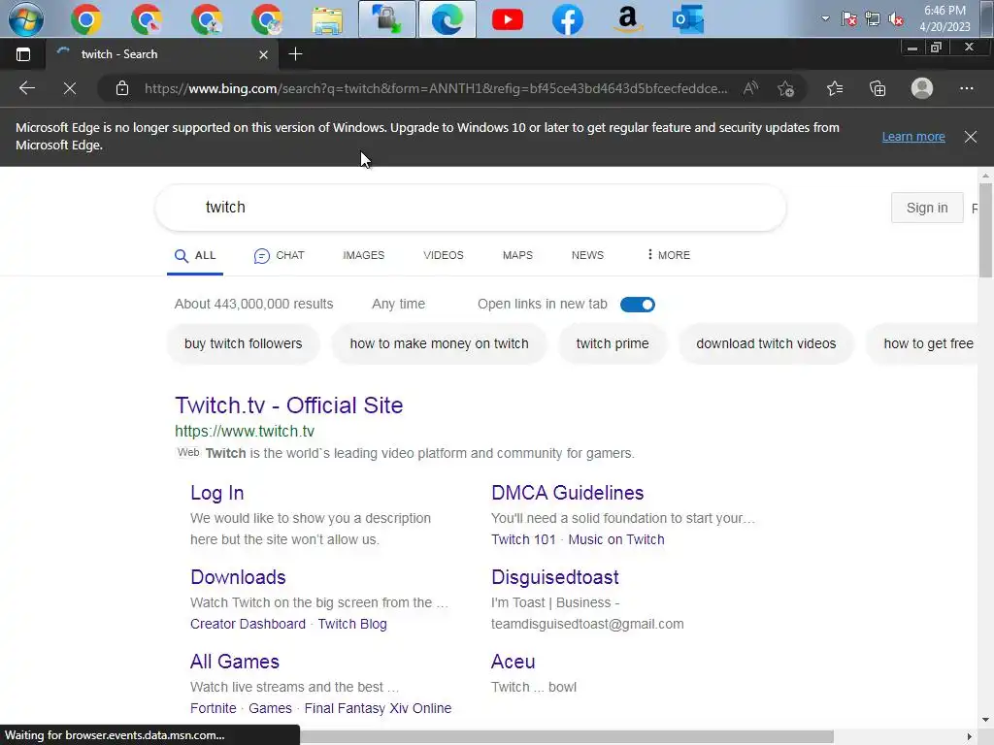The height and width of the screenshot is (745, 994).
Task: Open the Windows Start orb
Action: 26,19
